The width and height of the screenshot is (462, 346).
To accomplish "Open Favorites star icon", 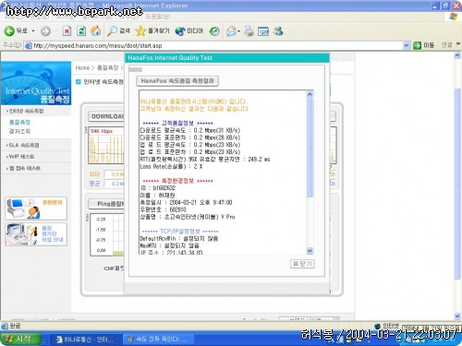I will click(152, 30).
